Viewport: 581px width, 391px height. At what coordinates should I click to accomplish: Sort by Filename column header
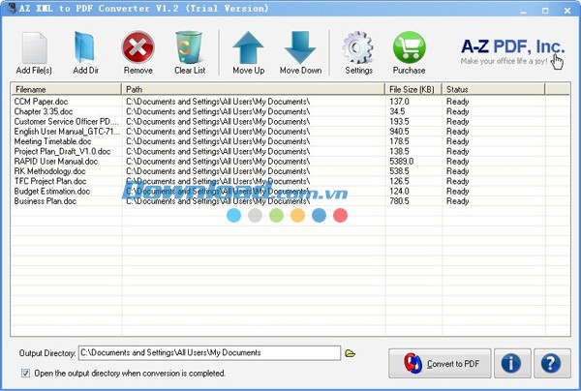[x=67, y=89]
